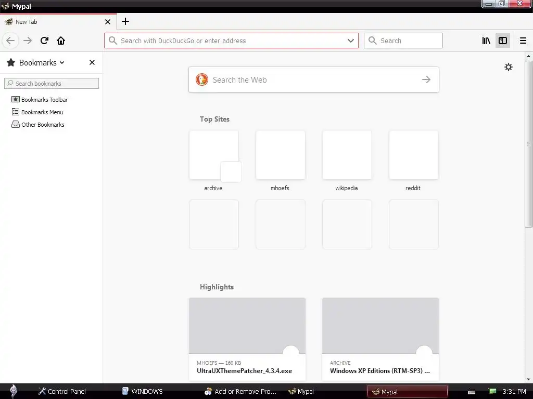533x399 pixels.
Task: Click the active Mypal taskbar item
Action: click(x=407, y=392)
